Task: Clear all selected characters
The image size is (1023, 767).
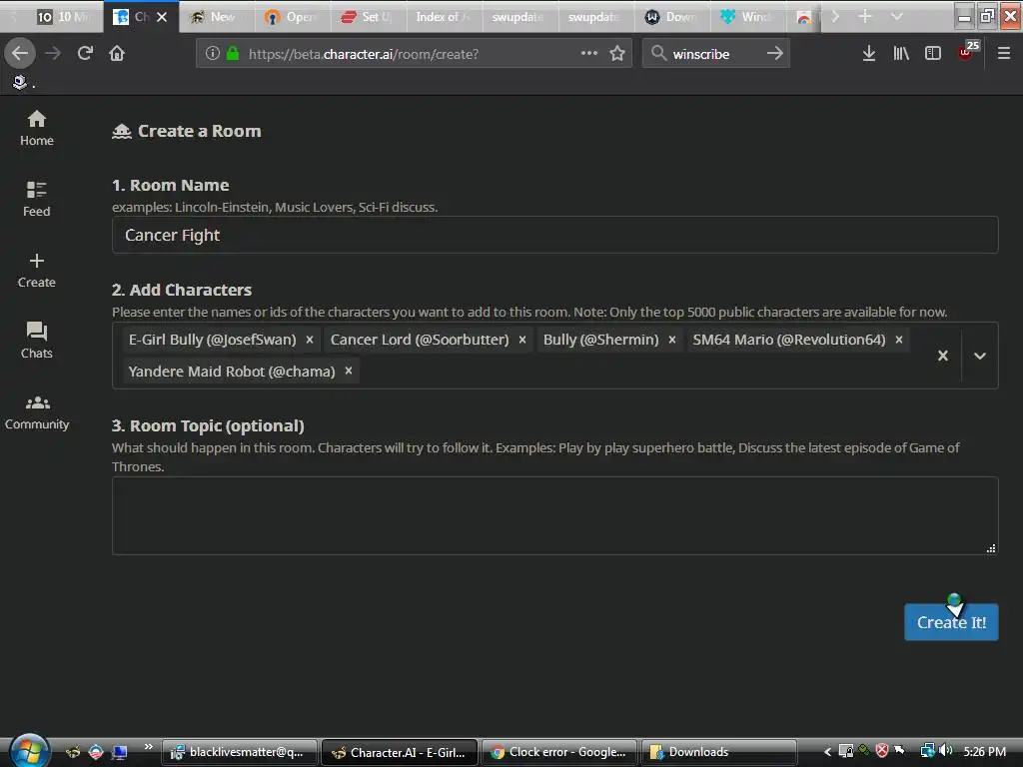Action: (x=943, y=356)
